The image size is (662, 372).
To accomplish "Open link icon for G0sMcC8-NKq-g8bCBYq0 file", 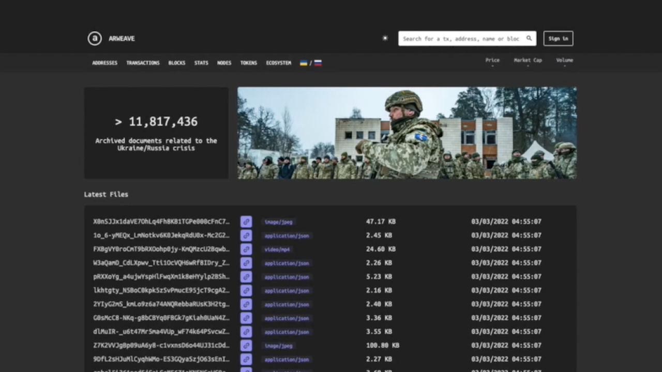I will [x=246, y=318].
